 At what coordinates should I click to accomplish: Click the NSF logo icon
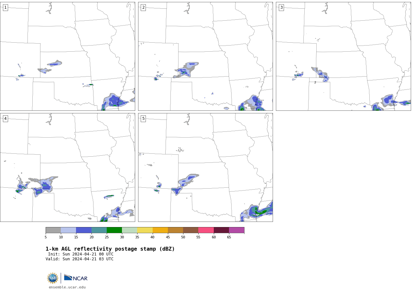pos(53,278)
